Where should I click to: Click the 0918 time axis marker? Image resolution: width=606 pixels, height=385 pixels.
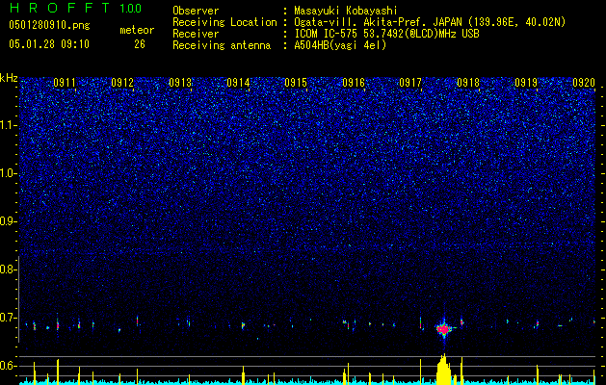coord(468,83)
